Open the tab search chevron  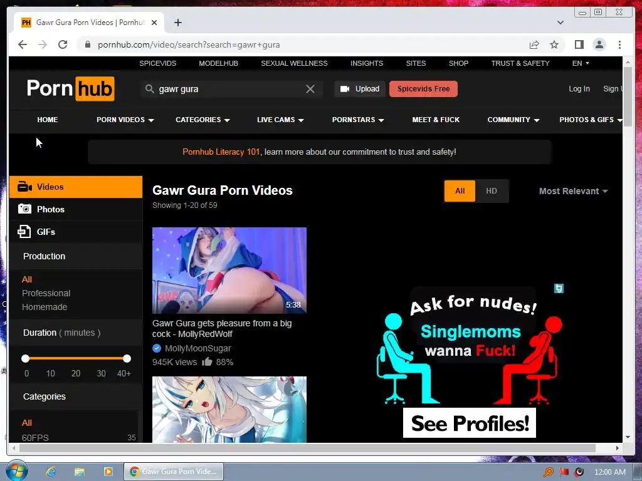point(560,23)
